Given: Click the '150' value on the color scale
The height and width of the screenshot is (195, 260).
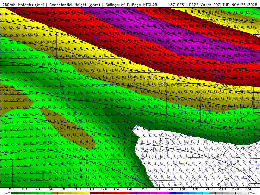Looking at the screenshot, I should click(x=143, y=189).
